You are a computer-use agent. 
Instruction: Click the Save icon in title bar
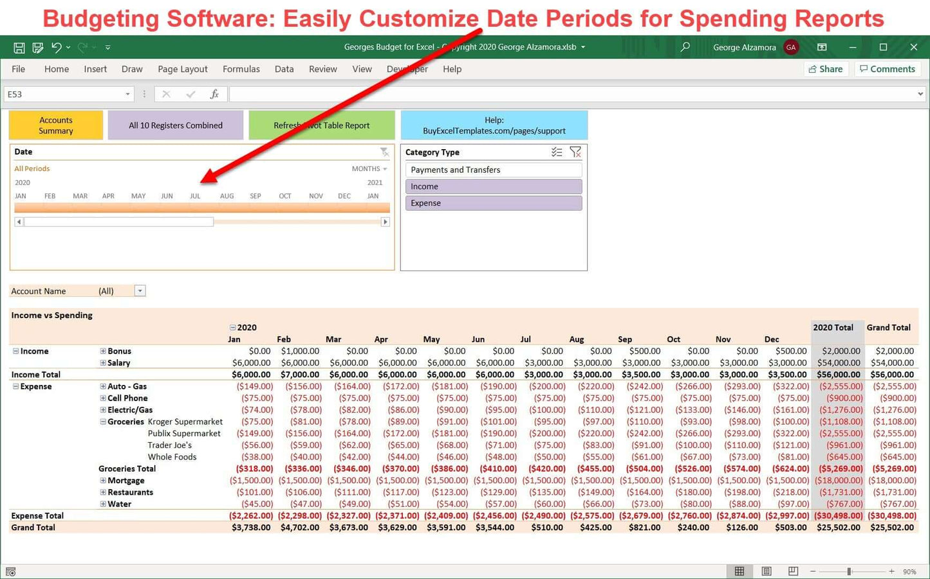point(19,48)
